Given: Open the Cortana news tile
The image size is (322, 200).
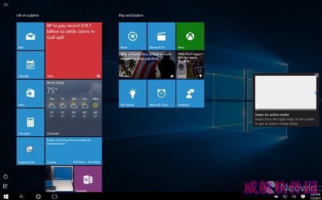Looking at the screenshot, I should 74,151.
